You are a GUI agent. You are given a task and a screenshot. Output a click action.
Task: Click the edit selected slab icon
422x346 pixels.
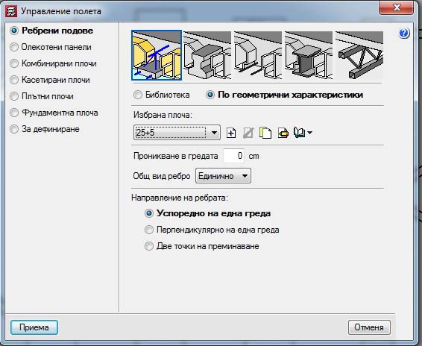[248, 133]
